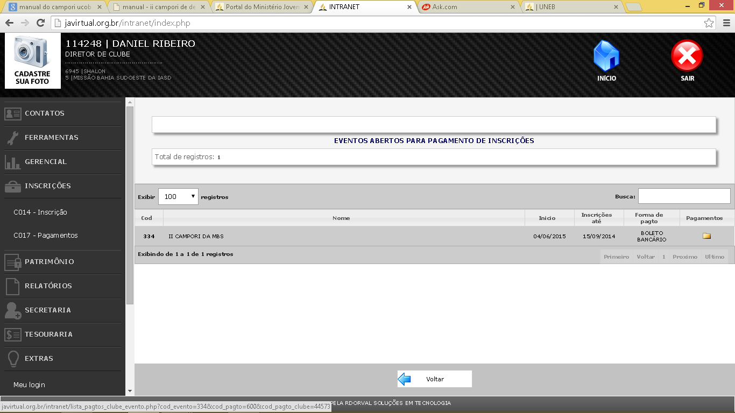This screenshot has height=413, width=735.
Task: Click the dollar icon beside TESOURARIA
Action: (12, 334)
